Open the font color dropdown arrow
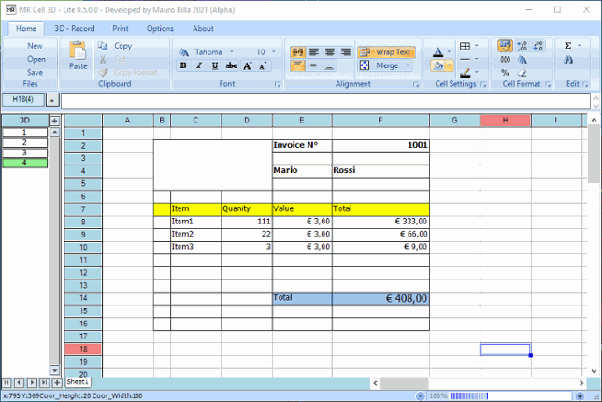 pyautogui.click(x=449, y=51)
